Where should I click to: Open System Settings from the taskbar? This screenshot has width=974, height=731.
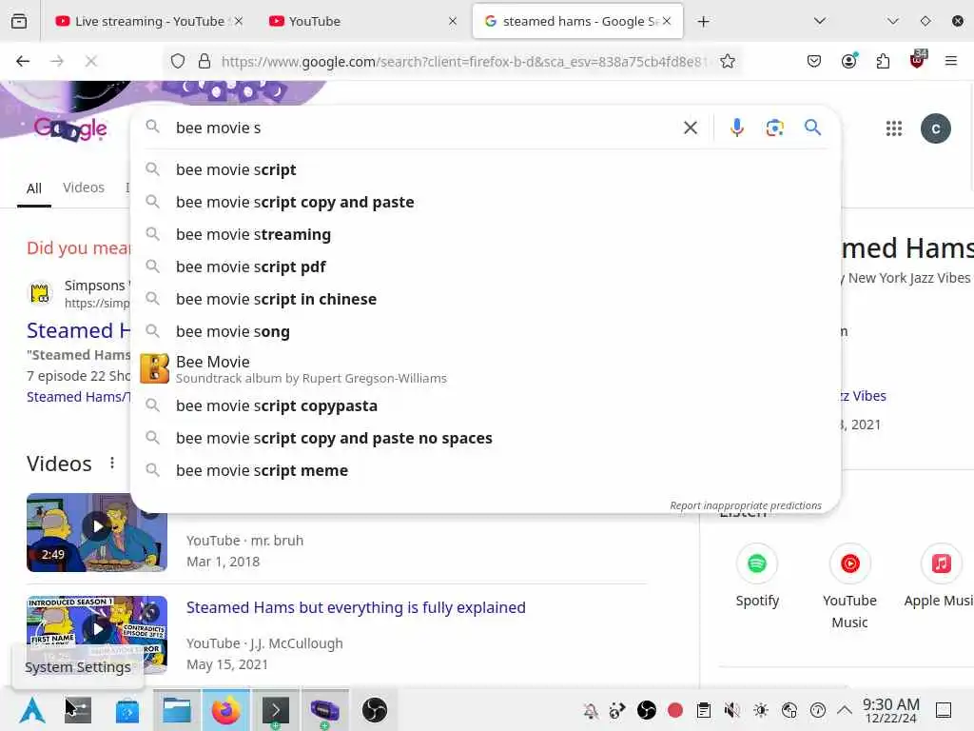(x=78, y=710)
